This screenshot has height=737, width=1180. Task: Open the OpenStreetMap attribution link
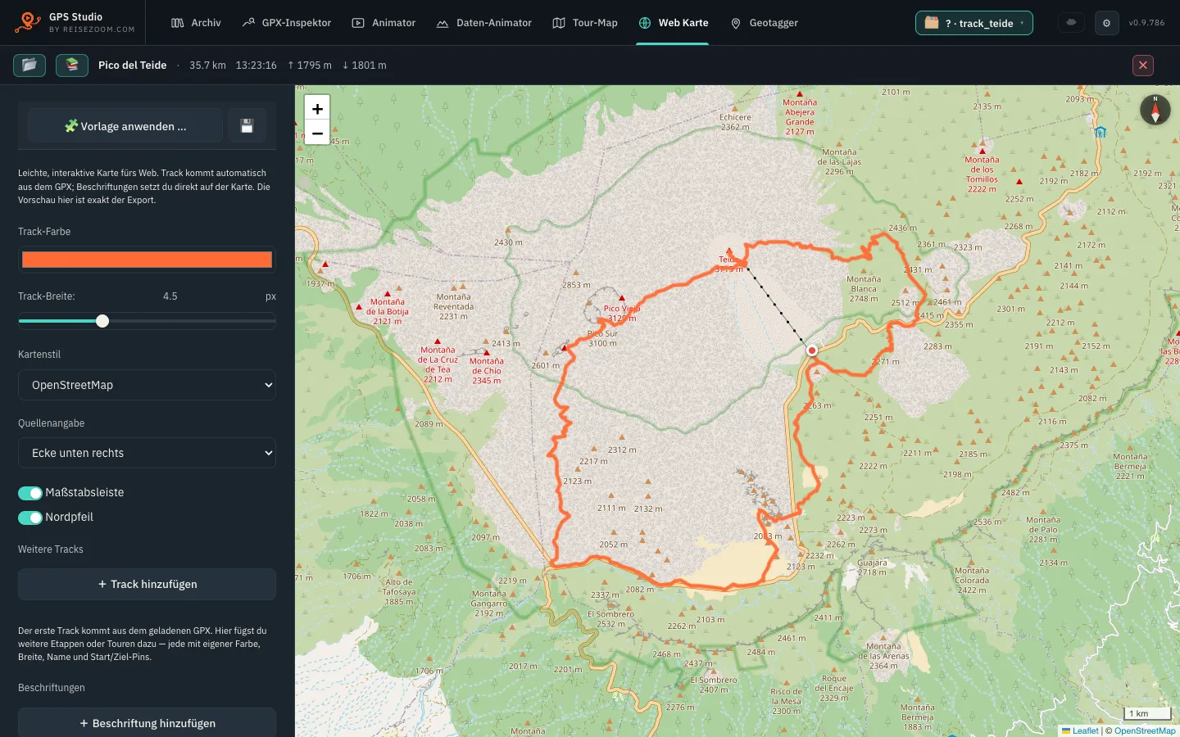[1145, 731]
